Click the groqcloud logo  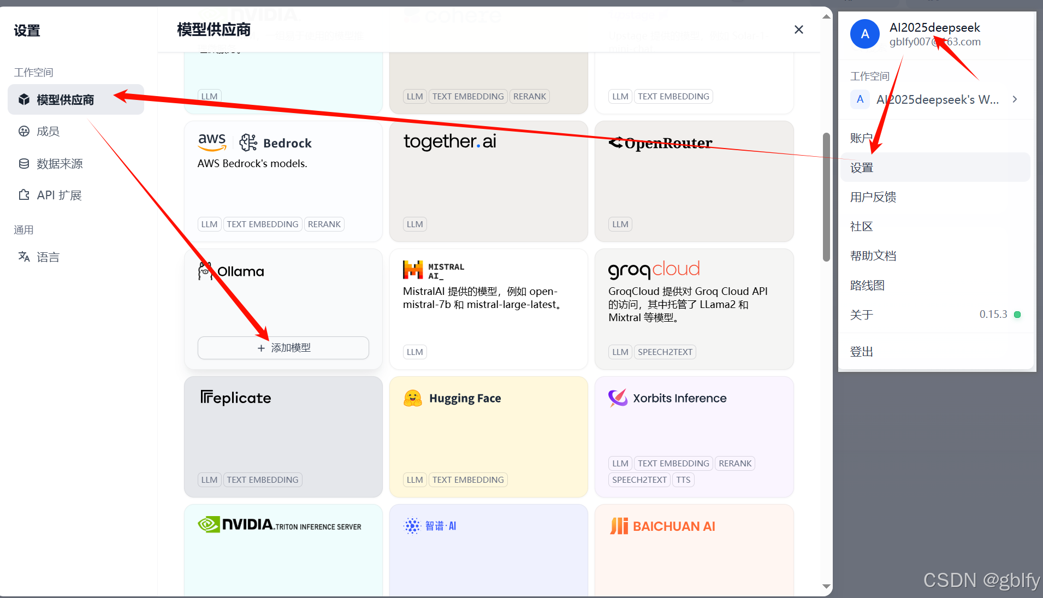tap(654, 269)
